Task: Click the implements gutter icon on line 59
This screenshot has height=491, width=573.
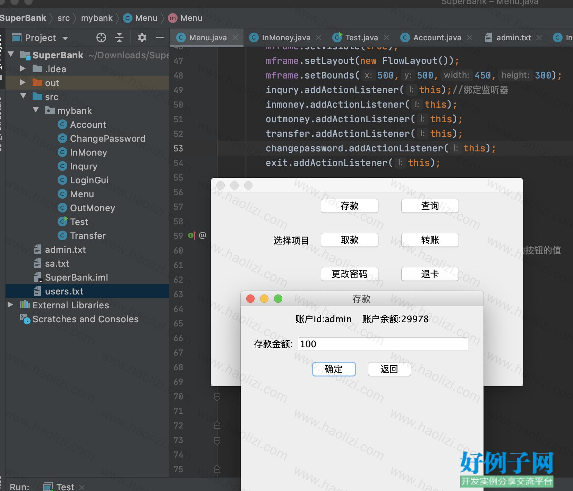Action: coord(192,235)
